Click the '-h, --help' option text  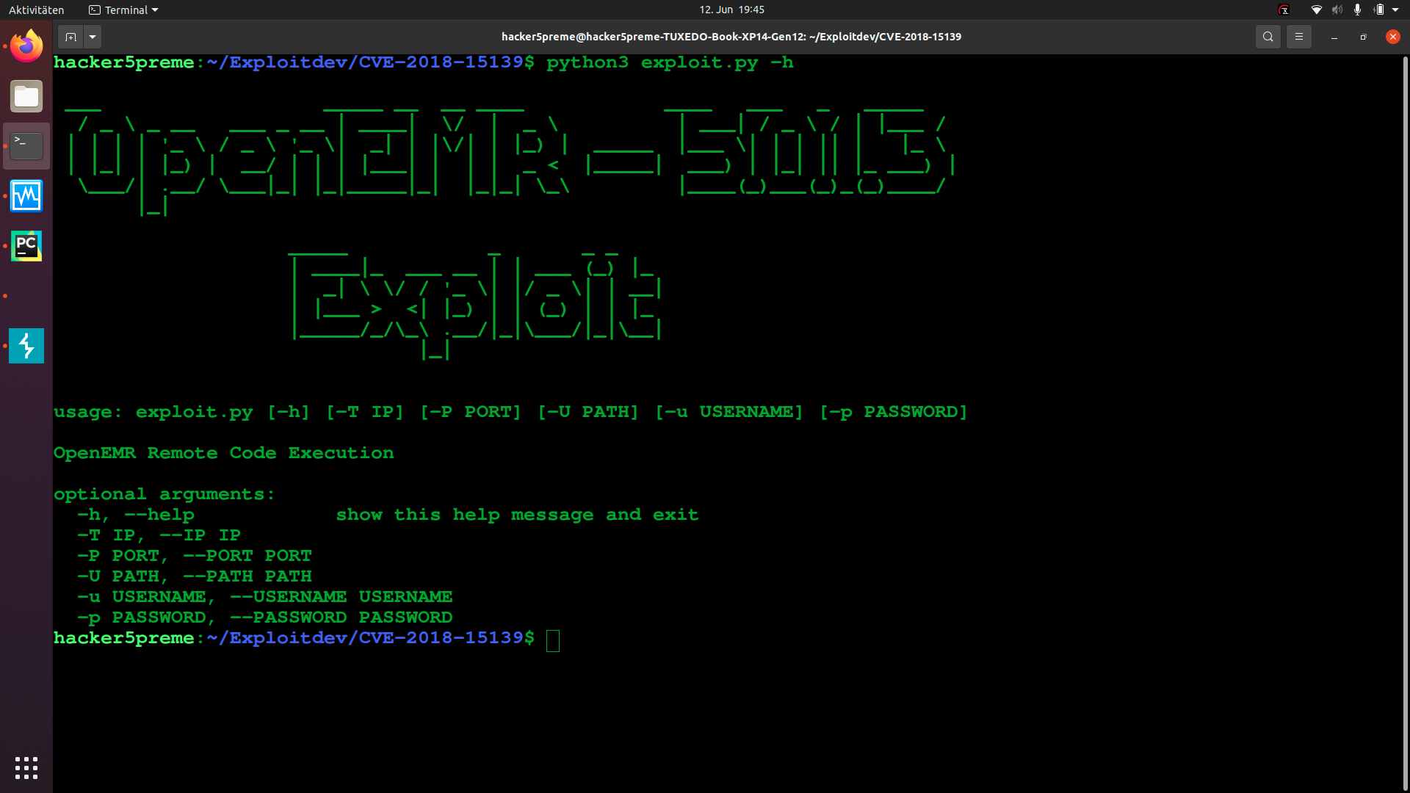(x=136, y=515)
